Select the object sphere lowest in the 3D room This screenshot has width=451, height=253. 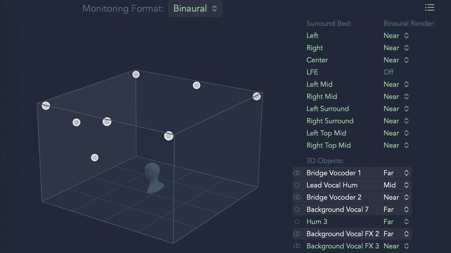pyautogui.click(x=95, y=157)
